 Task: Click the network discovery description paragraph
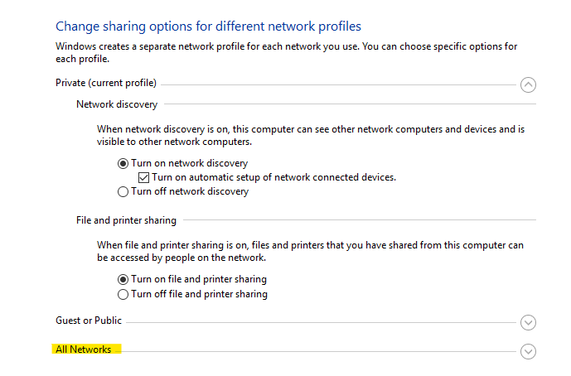click(x=311, y=135)
